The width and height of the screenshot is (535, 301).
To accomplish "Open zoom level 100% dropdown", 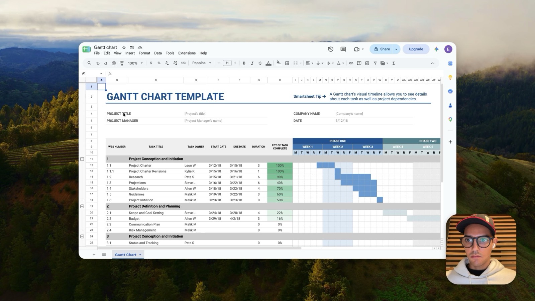I will (x=135, y=63).
